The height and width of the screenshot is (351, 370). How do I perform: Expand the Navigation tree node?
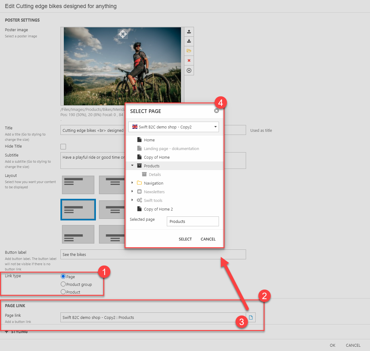tap(132, 183)
